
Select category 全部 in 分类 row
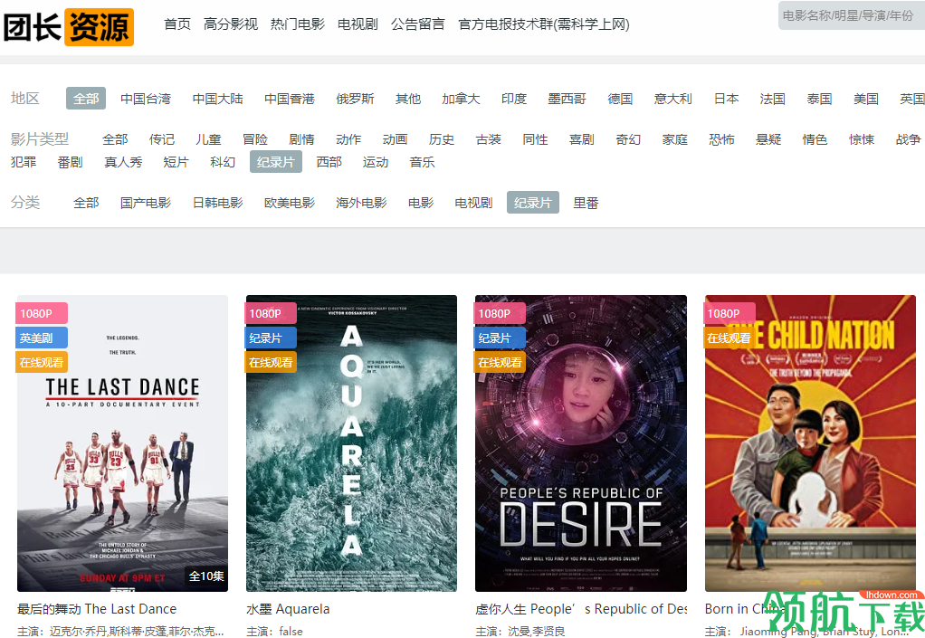click(x=86, y=203)
